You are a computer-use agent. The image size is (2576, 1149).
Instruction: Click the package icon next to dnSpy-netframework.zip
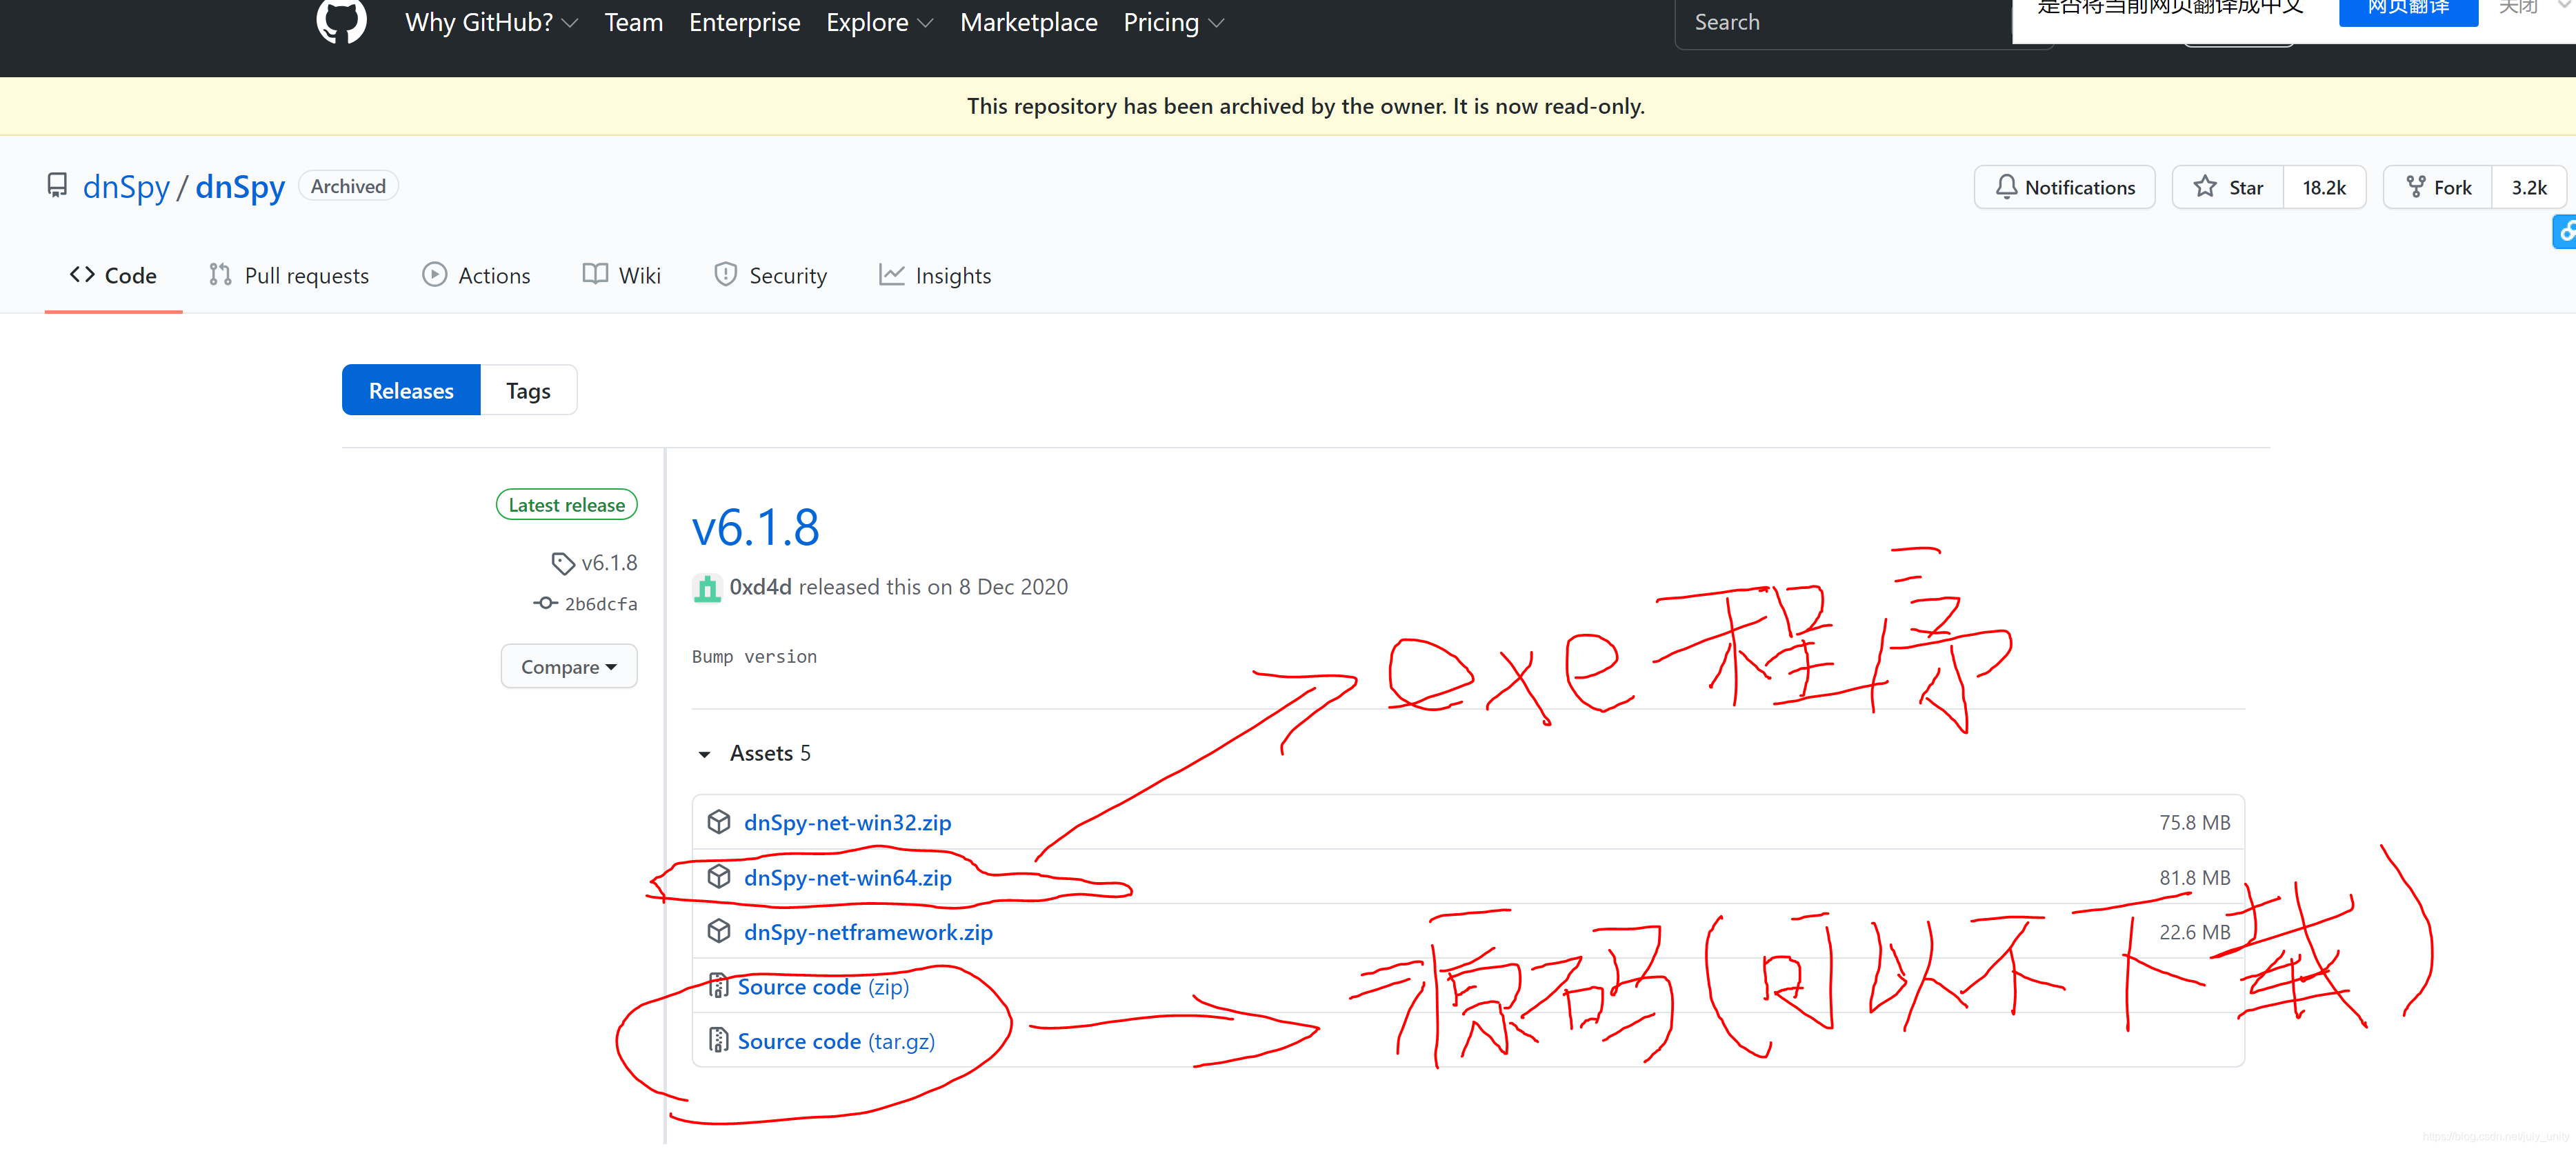point(718,931)
